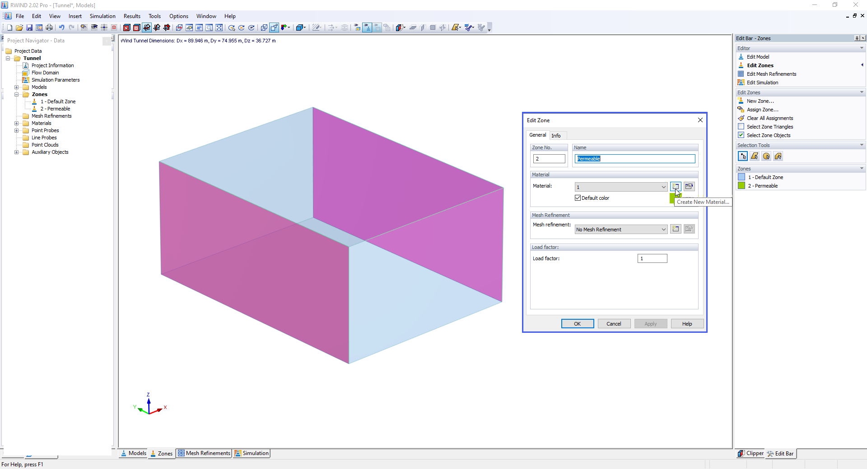Expand the Point Probes tree node
Image resolution: width=867 pixels, height=469 pixels.
pos(17,130)
